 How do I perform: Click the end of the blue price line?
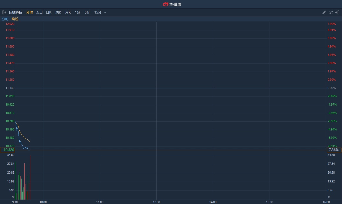(30, 150)
